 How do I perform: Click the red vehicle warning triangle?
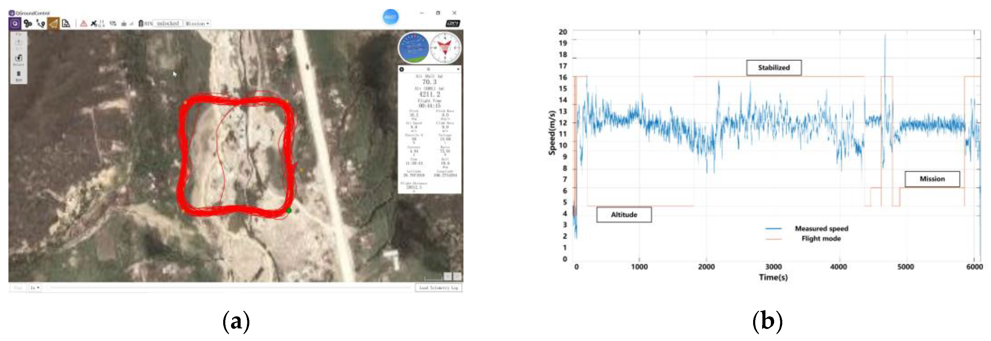tap(84, 23)
